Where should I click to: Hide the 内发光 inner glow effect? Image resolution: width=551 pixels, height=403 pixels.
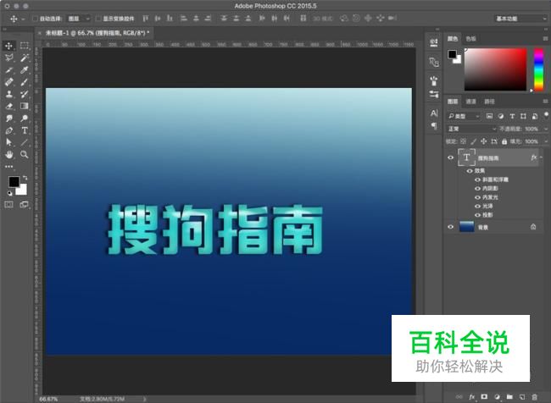tap(477, 197)
